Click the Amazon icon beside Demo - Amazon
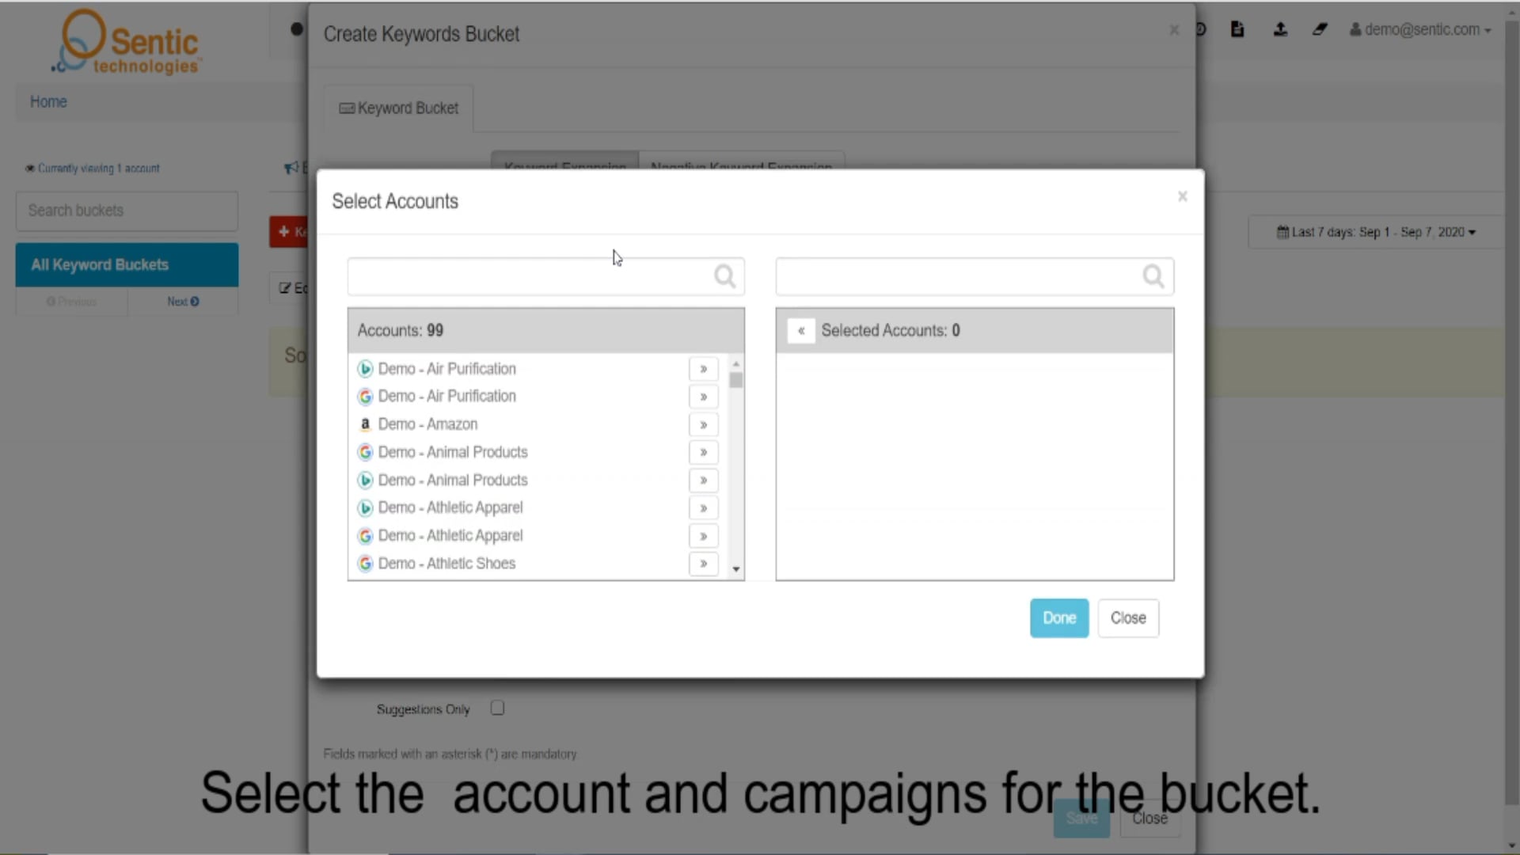 (x=365, y=424)
